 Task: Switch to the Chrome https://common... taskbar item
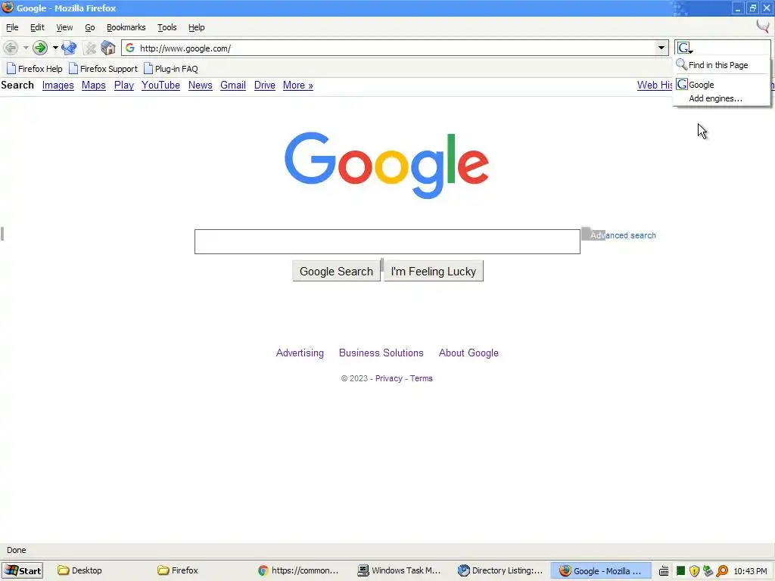coord(298,570)
